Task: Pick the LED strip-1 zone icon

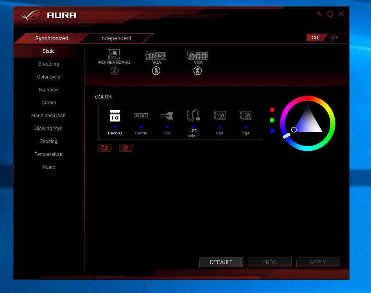Action: (193, 116)
